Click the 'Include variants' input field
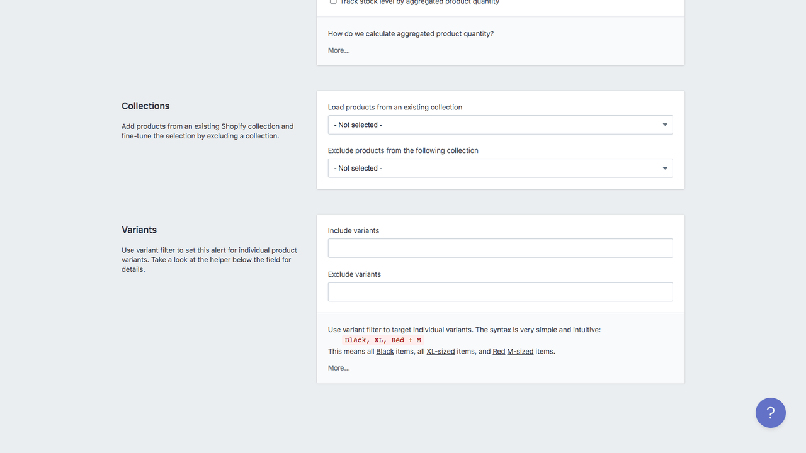Image resolution: width=806 pixels, height=453 pixels. [499, 248]
